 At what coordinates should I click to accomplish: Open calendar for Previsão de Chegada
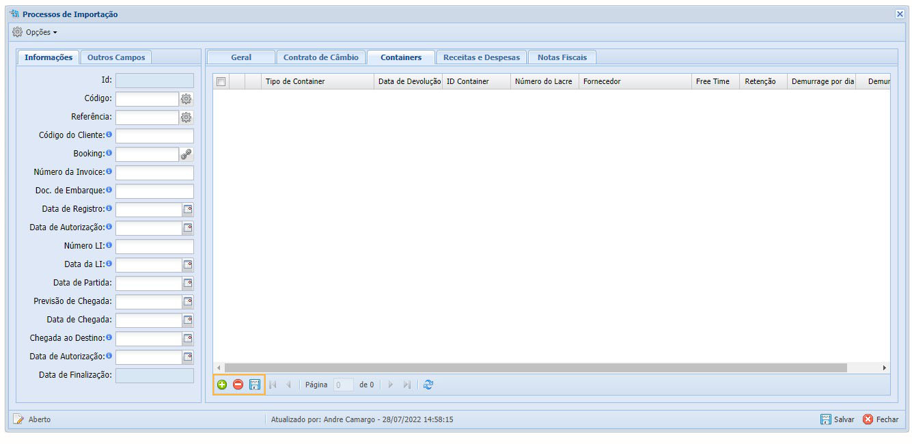(188, 302)
